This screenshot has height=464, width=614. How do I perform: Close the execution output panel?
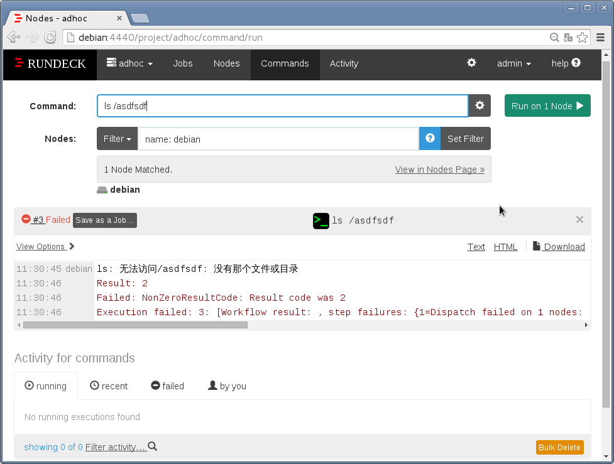coord(579,220)
